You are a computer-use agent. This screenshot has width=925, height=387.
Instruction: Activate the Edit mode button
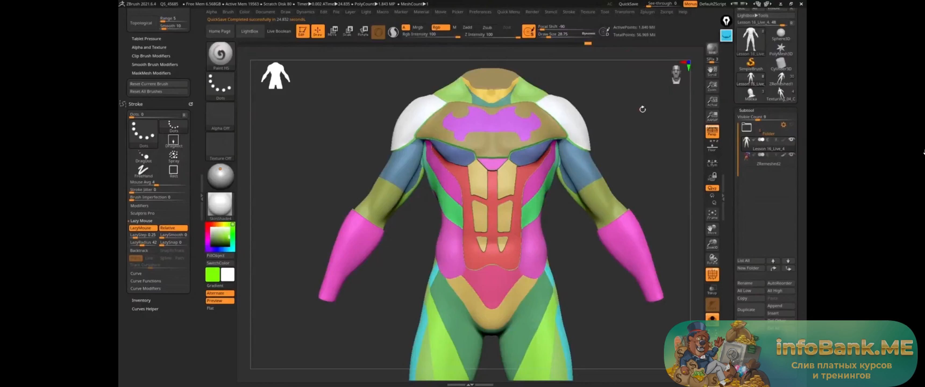pos(302,31)
